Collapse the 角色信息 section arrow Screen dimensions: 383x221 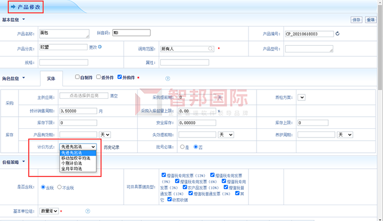point(24,77)
